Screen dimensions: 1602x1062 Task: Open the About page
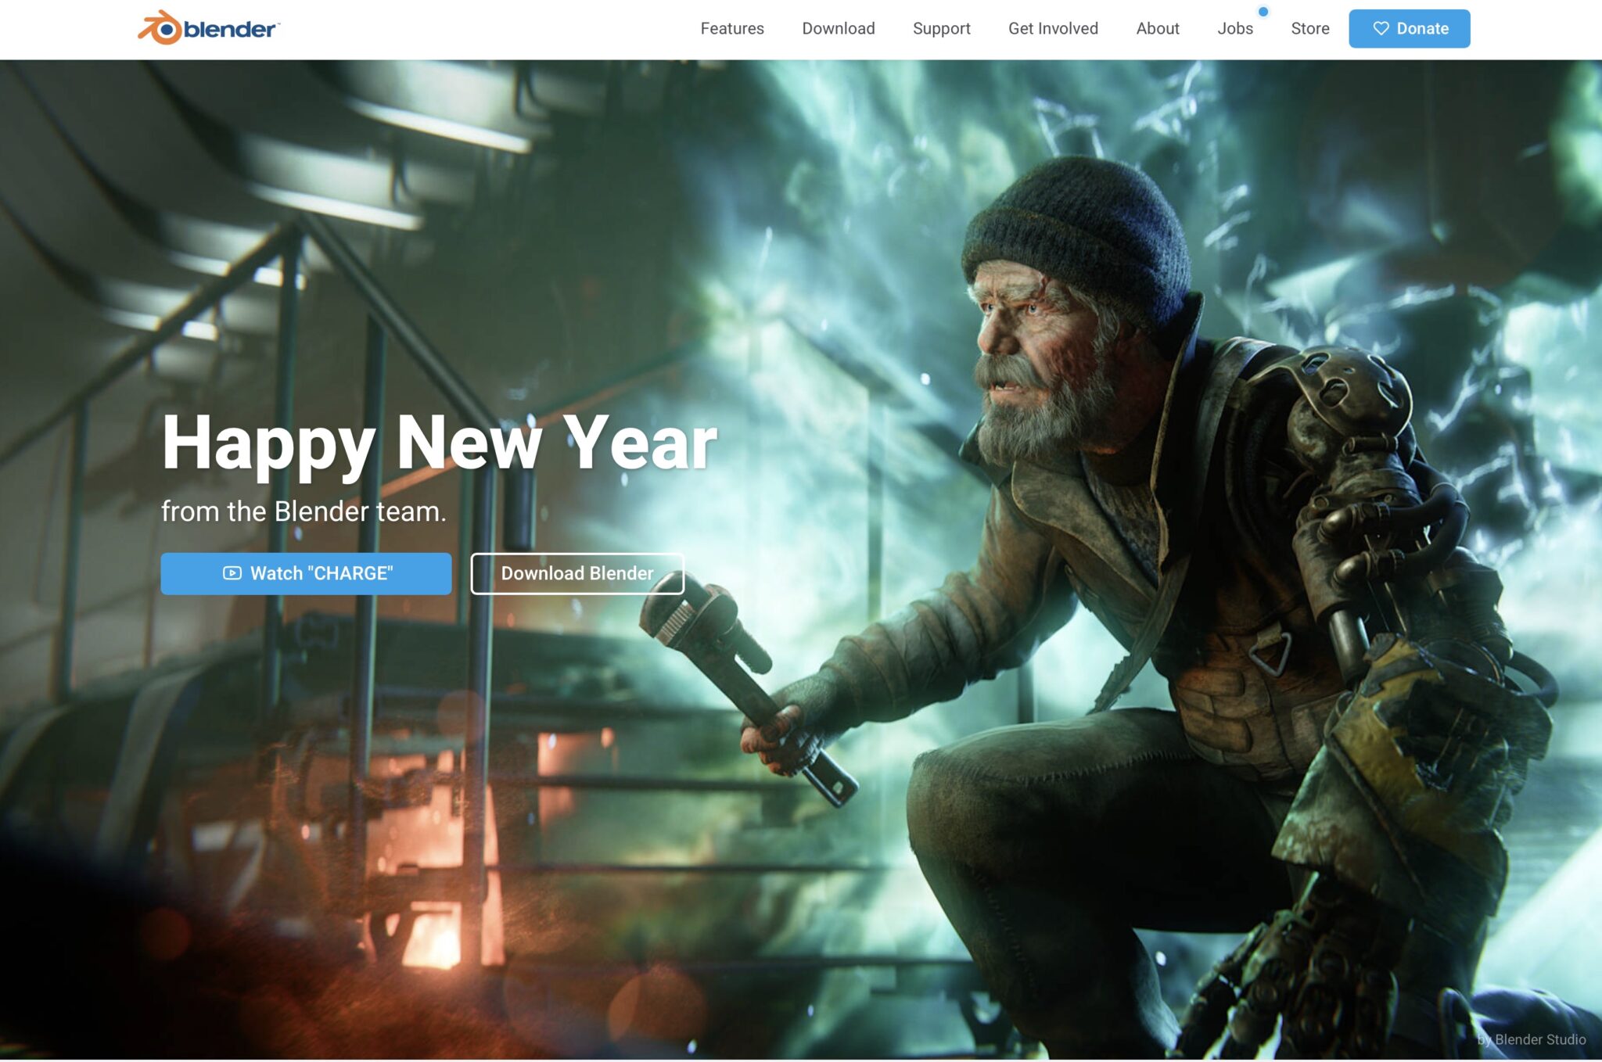pyautogui.click(x=1158, y=29)
